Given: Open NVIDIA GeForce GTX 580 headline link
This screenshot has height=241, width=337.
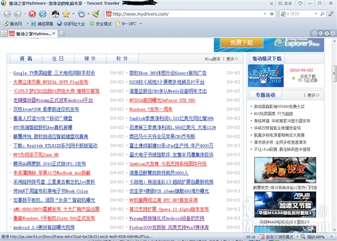Looking at the screenshot, I should (x=162, y=101).
